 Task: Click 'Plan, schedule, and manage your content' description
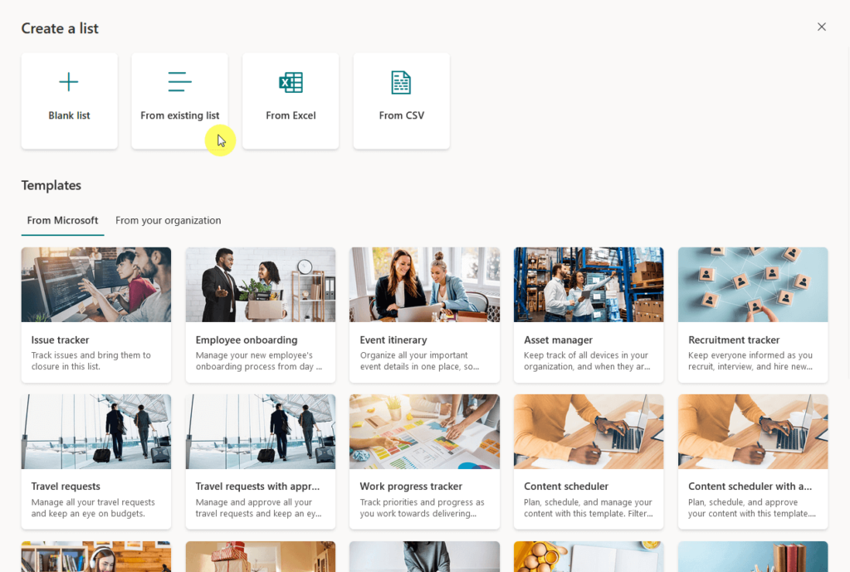tap(589, 507)
